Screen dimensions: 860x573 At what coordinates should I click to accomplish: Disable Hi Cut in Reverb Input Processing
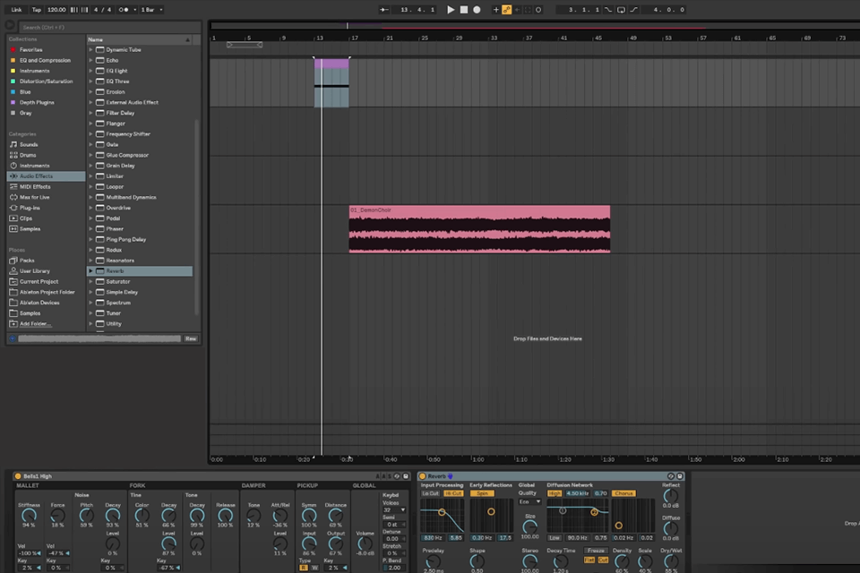[453, 493]
